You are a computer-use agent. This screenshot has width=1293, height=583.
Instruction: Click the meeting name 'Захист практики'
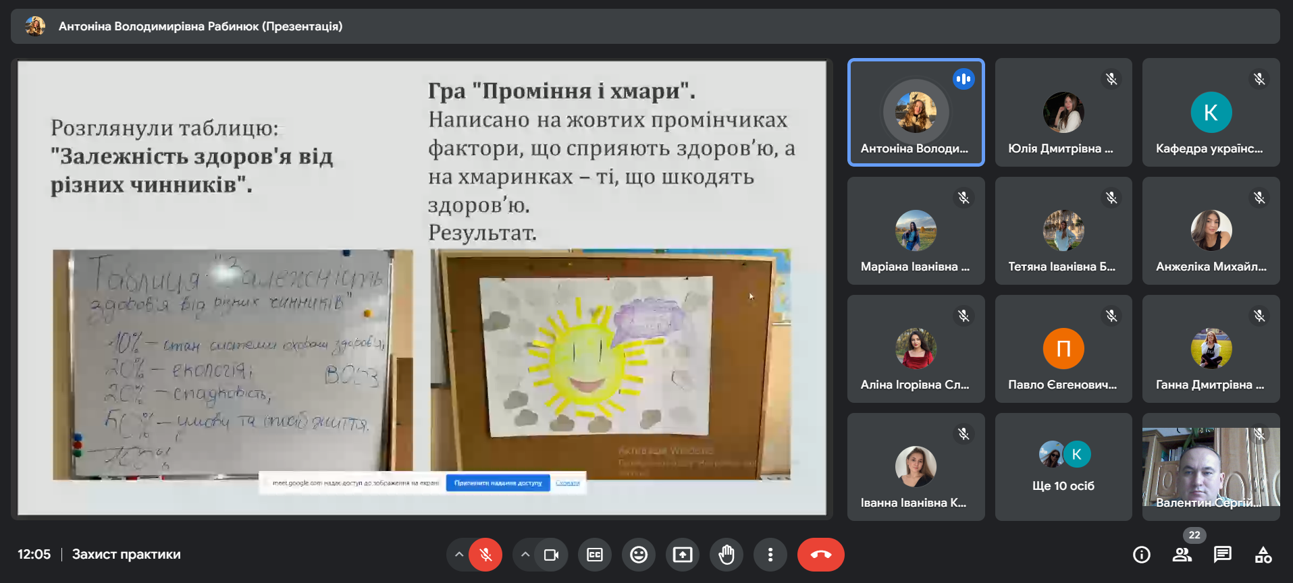126,555
